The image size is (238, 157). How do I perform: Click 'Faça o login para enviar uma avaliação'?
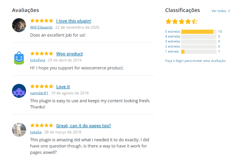[196, 61]
